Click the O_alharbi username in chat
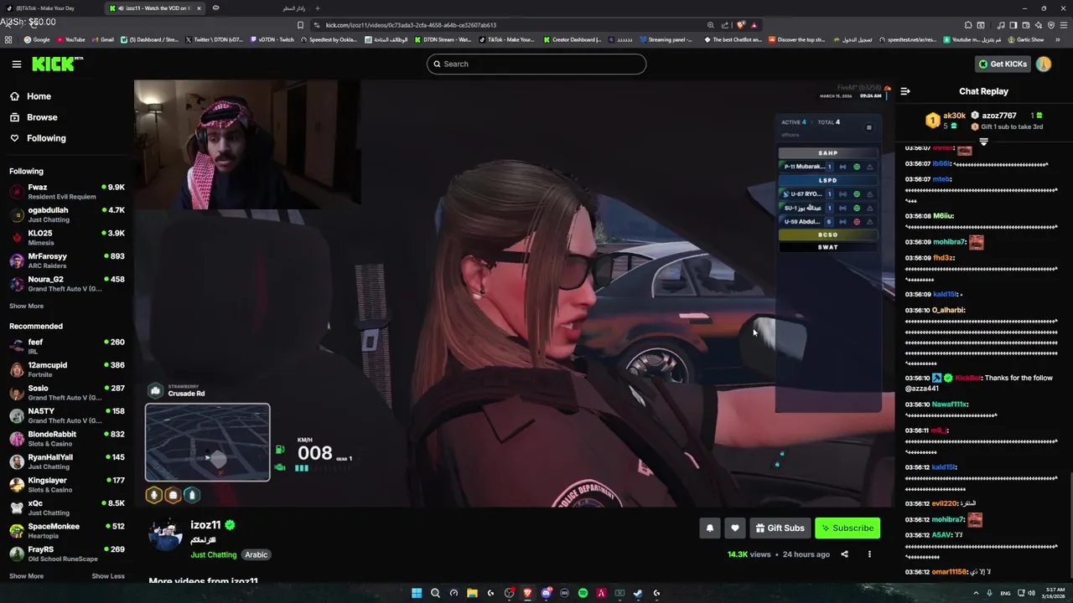This screenshot has height=603, width=1073. [948, 310]
